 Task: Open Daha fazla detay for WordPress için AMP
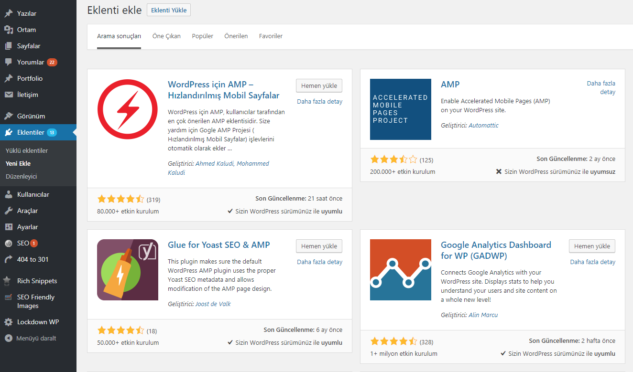(319, 102)
